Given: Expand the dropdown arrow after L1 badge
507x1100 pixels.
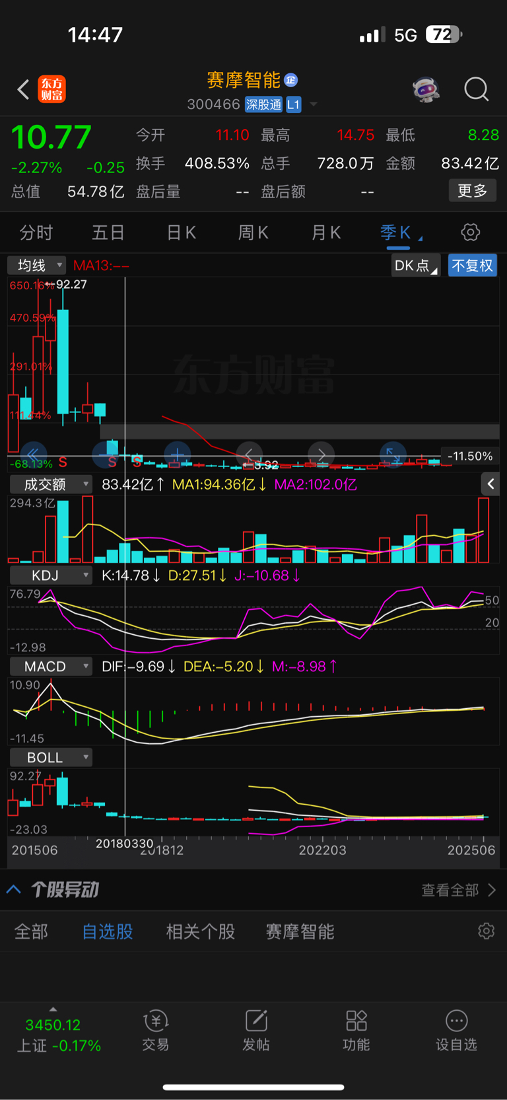Looking at the screenshot, I should click(x=314, y=104).
